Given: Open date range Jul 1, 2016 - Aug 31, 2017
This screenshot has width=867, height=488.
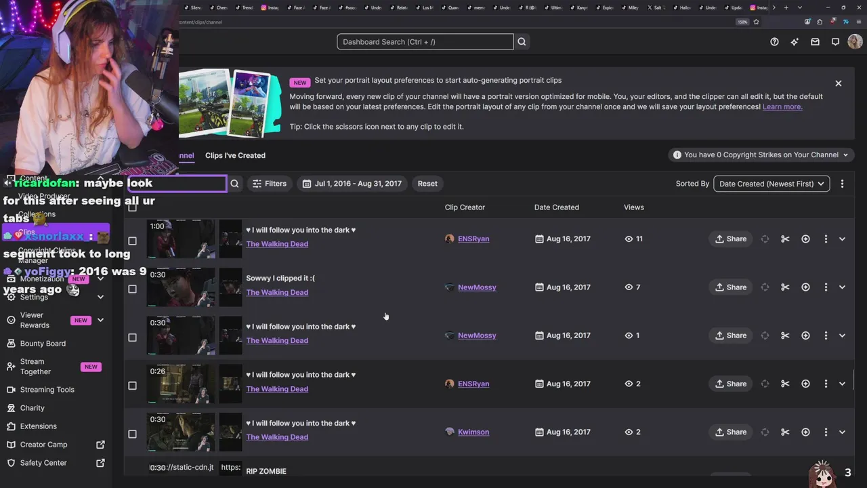Looking at the screenshot, I should tap(352, 184).
